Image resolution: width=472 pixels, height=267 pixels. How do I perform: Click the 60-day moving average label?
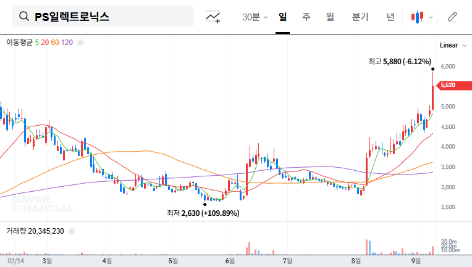click(55, 43)
